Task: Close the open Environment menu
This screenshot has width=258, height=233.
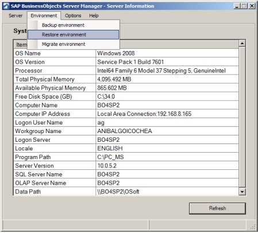Action: (x=44, y=15)
